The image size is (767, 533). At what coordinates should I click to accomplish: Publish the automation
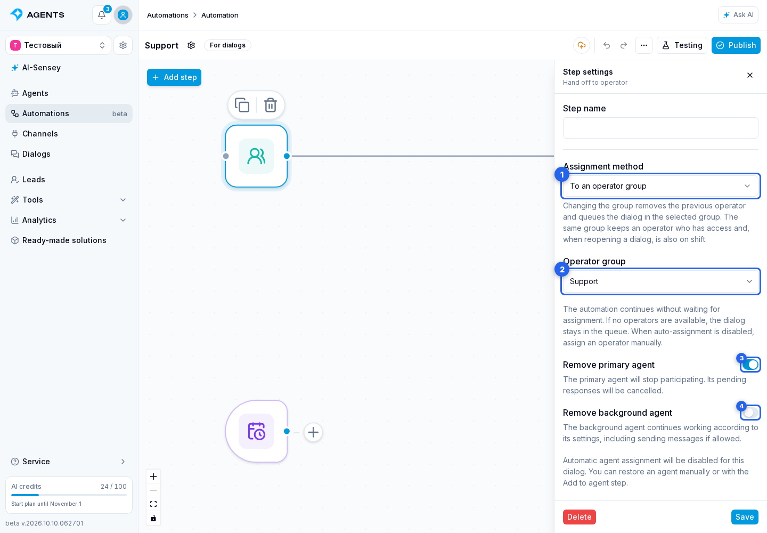(736, 45)
